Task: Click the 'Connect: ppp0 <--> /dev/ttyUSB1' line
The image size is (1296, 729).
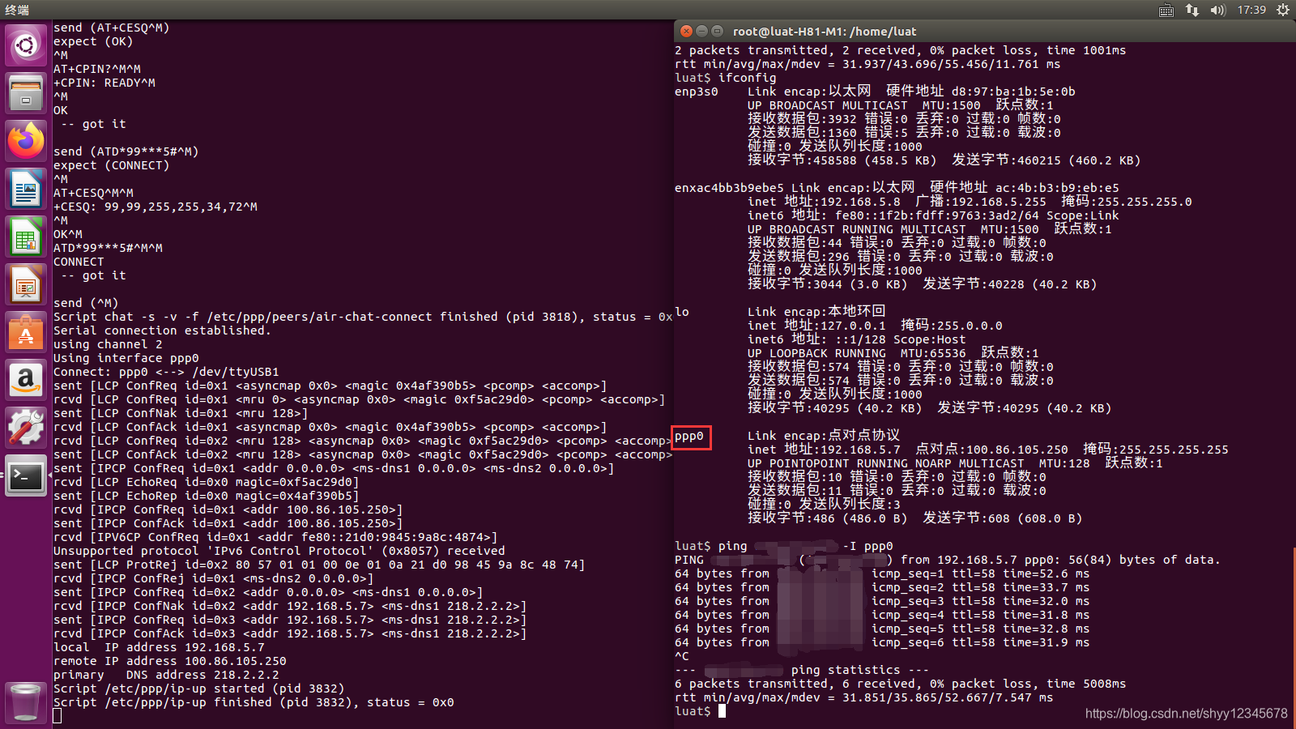Action: (166, 372)
